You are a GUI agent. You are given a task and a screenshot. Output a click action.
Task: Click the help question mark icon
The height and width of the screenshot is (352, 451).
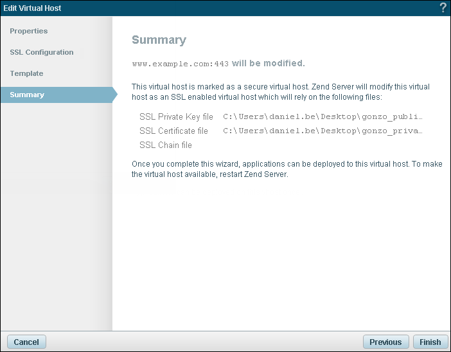pyautogui.click(x=443, y=8)
